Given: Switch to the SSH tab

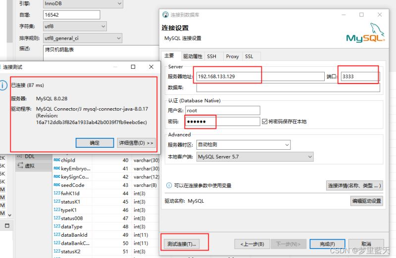Looking at the screenshot, I should coord(212,56).
